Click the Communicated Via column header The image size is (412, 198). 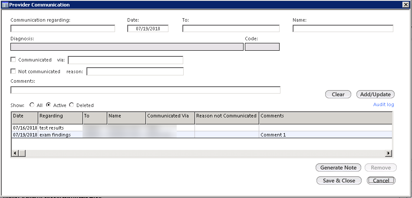(170, 118)
